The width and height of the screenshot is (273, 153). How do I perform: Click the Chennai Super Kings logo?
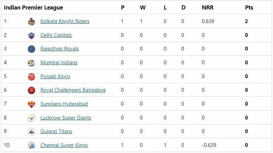coord(31,145)
